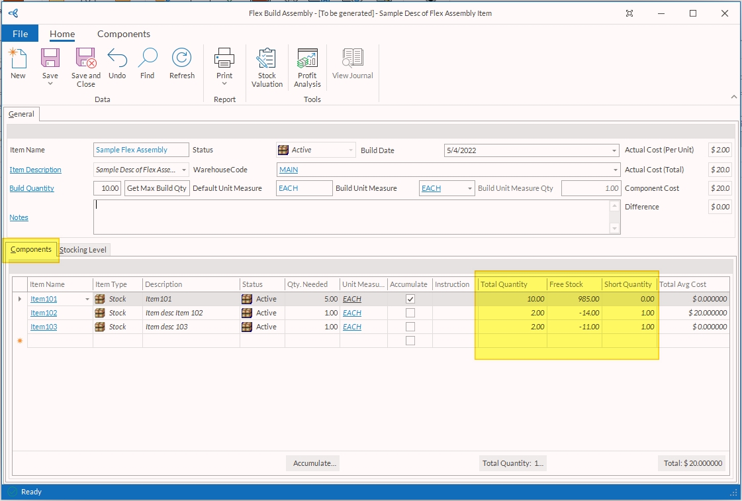Uncheck Accumulate for Item101

[x=410, y=299]
